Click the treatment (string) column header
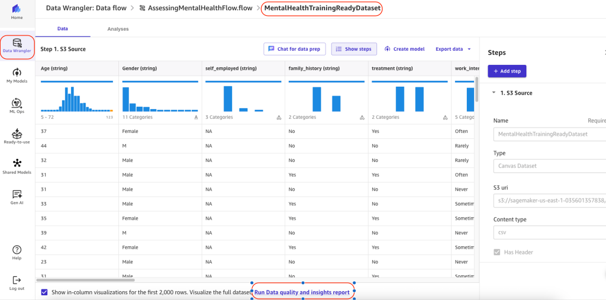606x300 pixels. pos(410,69)
